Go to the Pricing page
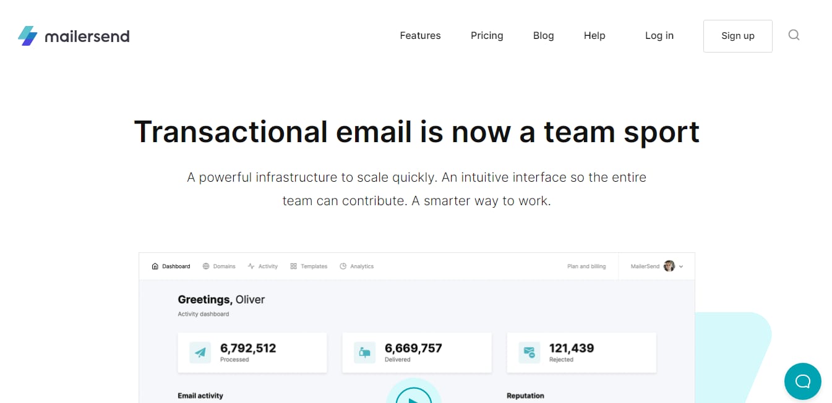The image size is (832, 403). point(487,36)
